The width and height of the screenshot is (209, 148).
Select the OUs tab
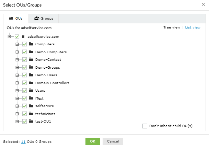pos(16,18)
